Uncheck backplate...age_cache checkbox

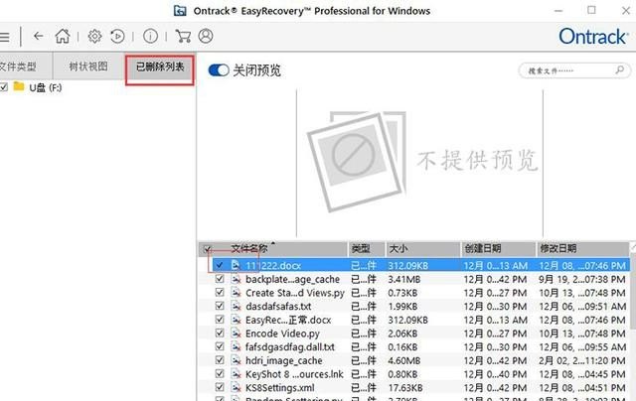click(x=220, y=279)
